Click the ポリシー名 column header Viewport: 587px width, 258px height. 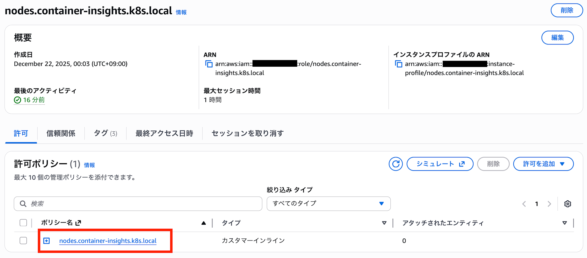(x=57, y=223)
